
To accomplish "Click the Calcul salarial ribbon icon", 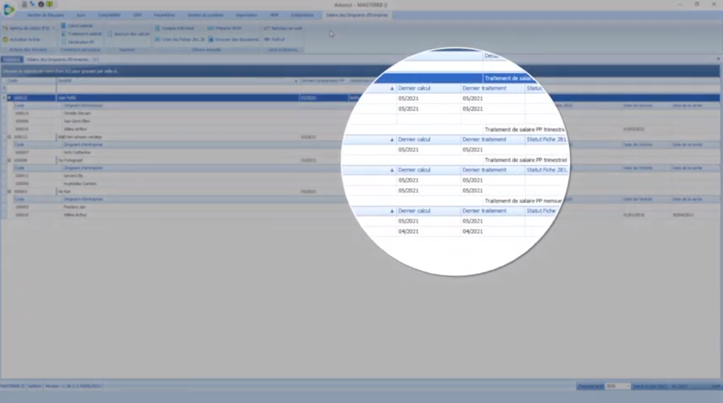I will pos(63,26).
